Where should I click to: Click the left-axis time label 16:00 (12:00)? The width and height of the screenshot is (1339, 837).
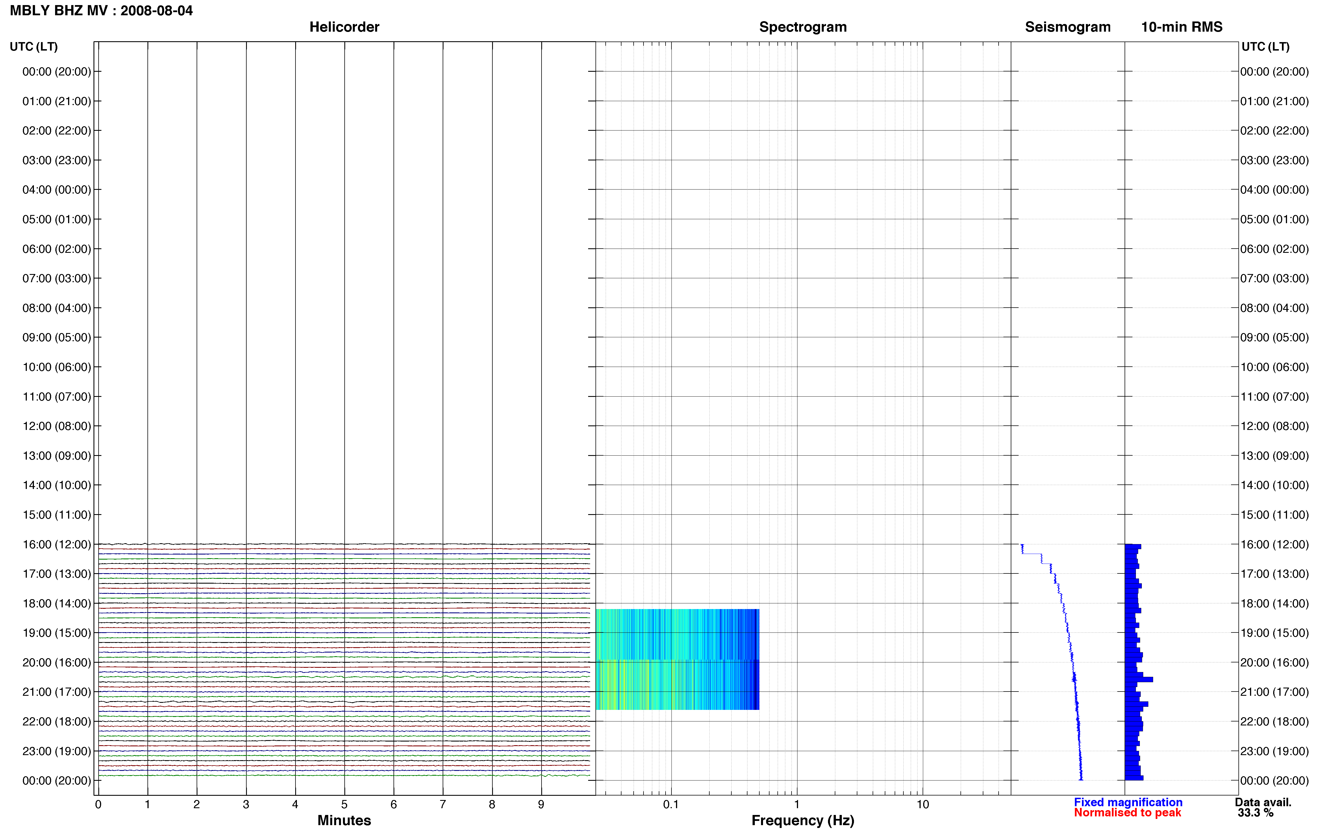click(56, 544)
